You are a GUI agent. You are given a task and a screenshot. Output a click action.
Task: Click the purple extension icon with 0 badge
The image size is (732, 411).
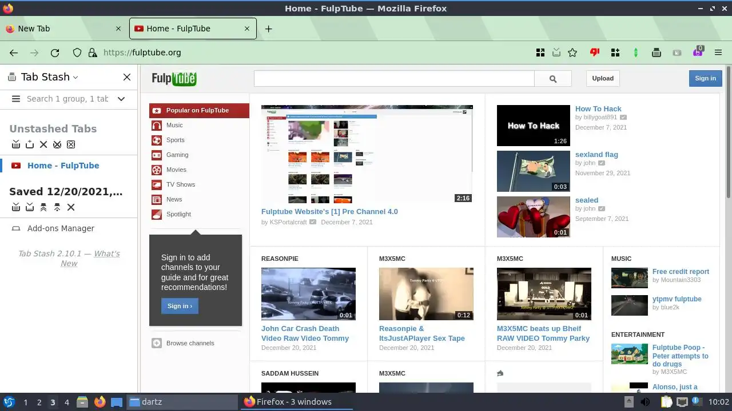click(x=698, y=52)
